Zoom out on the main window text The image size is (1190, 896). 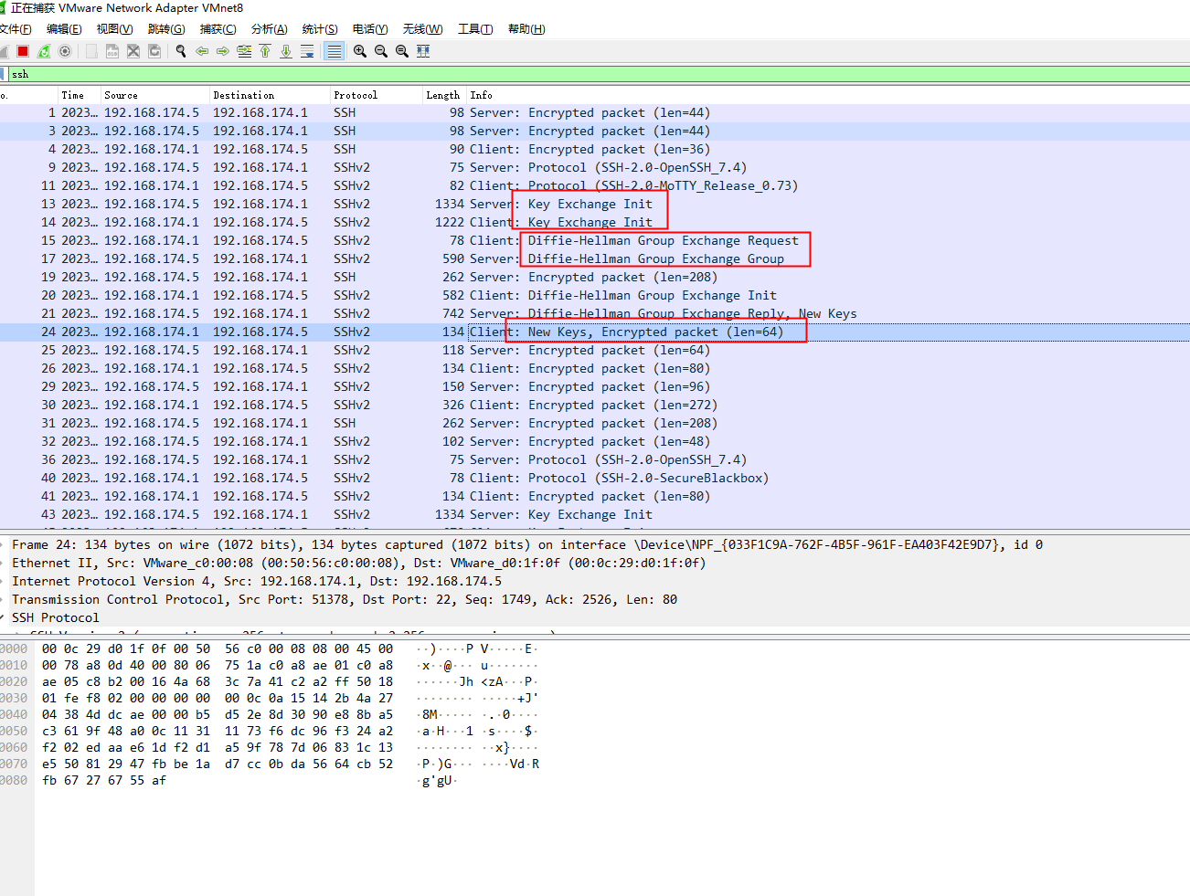tap(381, 51)
